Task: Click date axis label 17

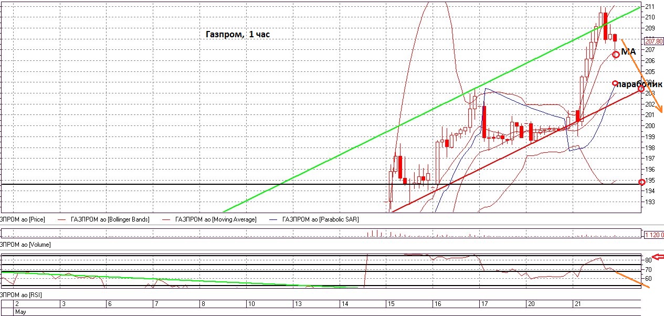Action: pos(484,304)
